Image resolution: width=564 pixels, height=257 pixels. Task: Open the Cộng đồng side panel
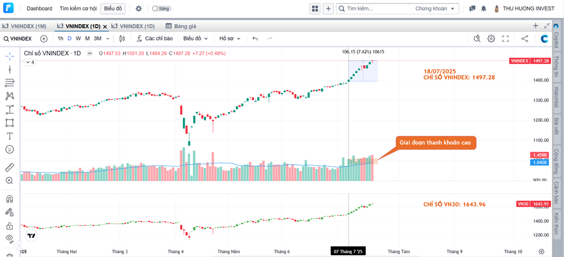(x=556, y=161)
